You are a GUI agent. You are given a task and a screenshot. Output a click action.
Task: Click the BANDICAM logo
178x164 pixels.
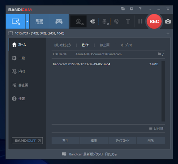pos(20,10)
